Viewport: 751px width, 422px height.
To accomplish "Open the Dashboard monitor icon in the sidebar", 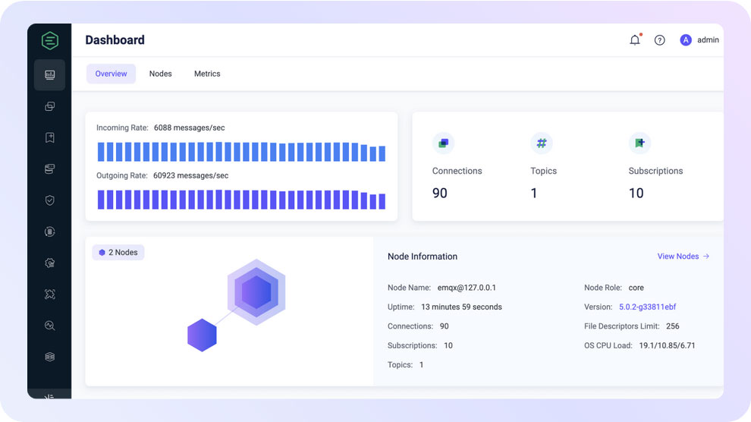I will tap(49, 74).
